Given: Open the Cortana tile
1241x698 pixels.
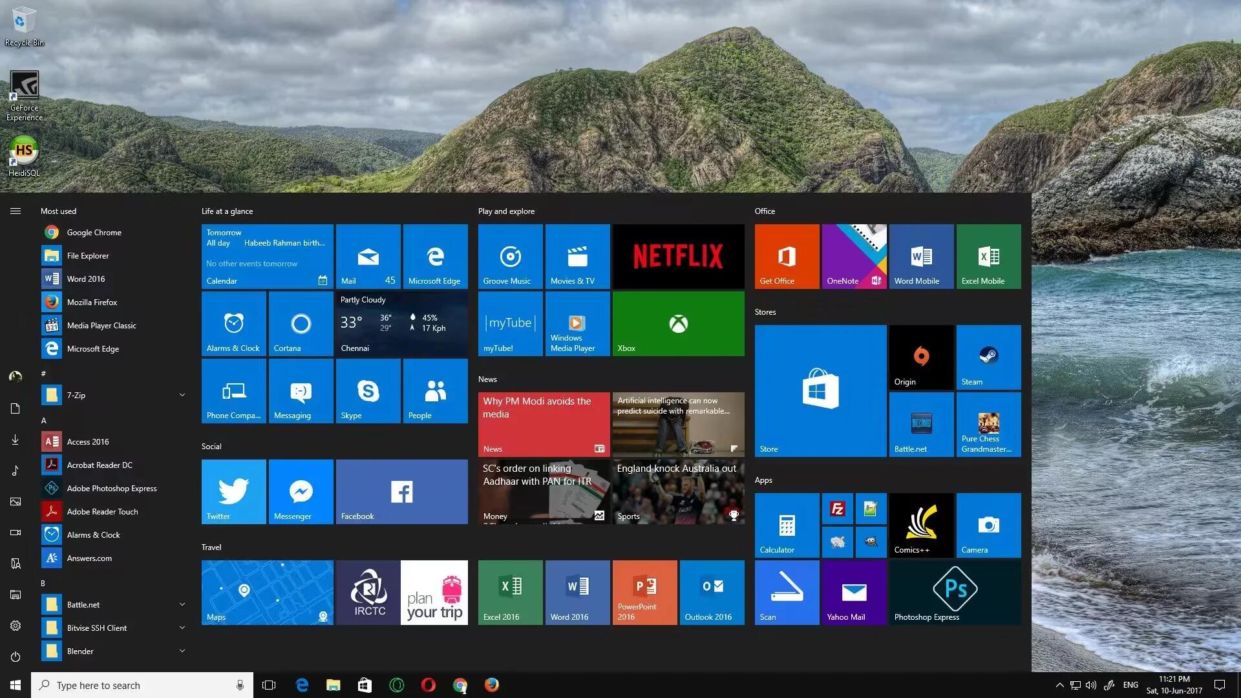Looking at the screenshot, I should point(301,323).
